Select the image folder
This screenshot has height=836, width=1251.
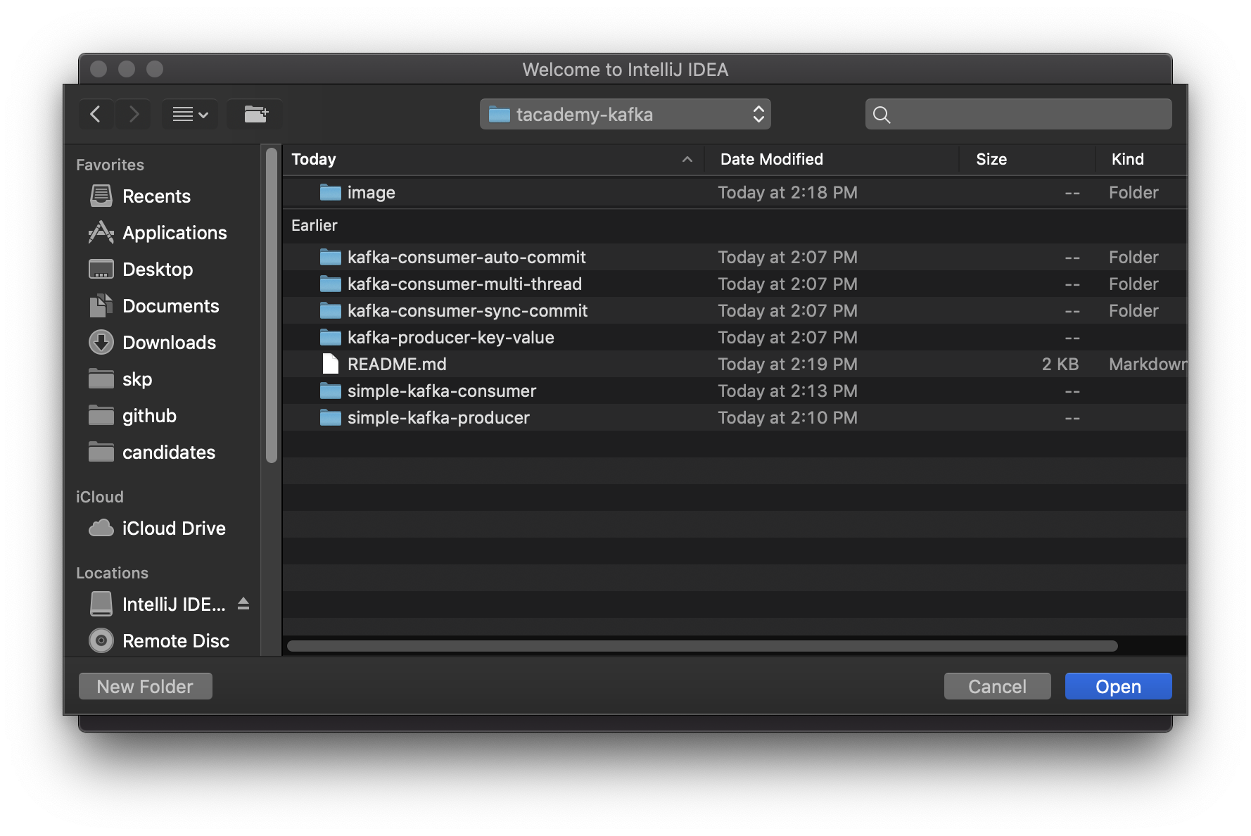[x=735, y=193]
